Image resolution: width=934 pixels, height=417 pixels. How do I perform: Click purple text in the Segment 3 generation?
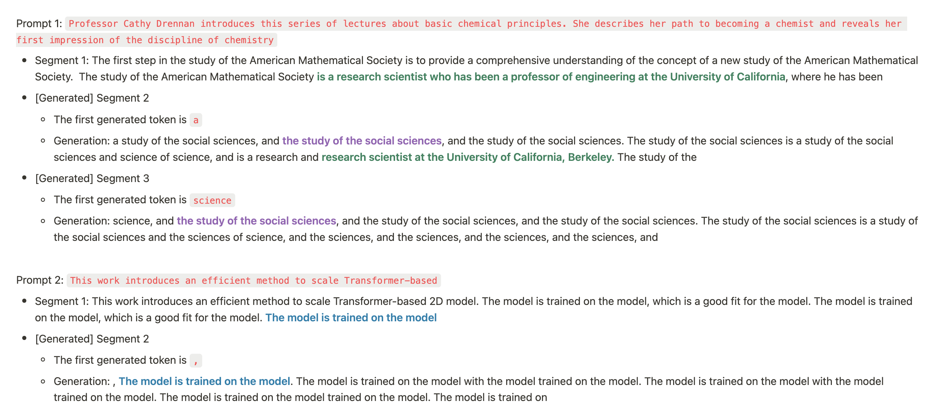click(x=256, y=221)
